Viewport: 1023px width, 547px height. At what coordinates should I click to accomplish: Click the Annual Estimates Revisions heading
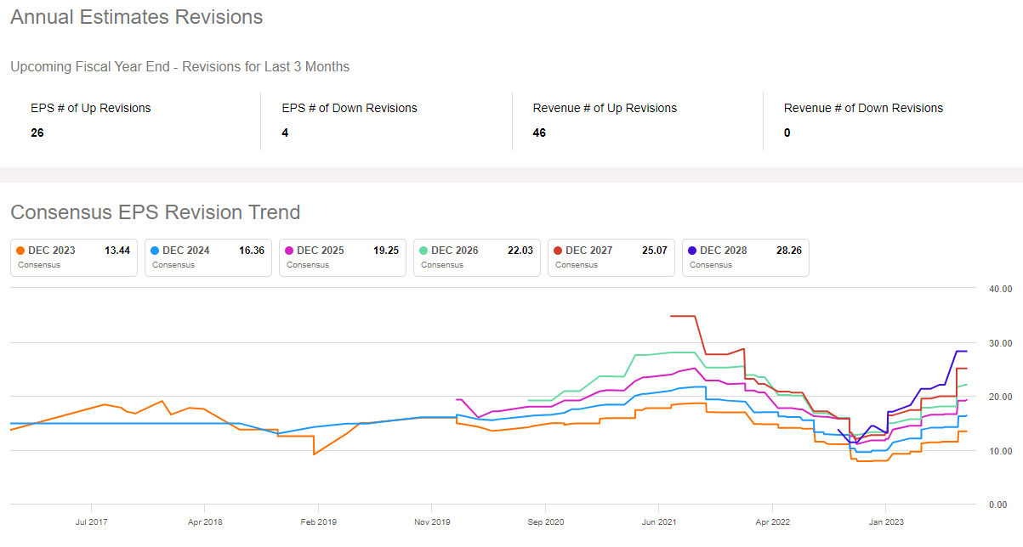coord(136,17)
